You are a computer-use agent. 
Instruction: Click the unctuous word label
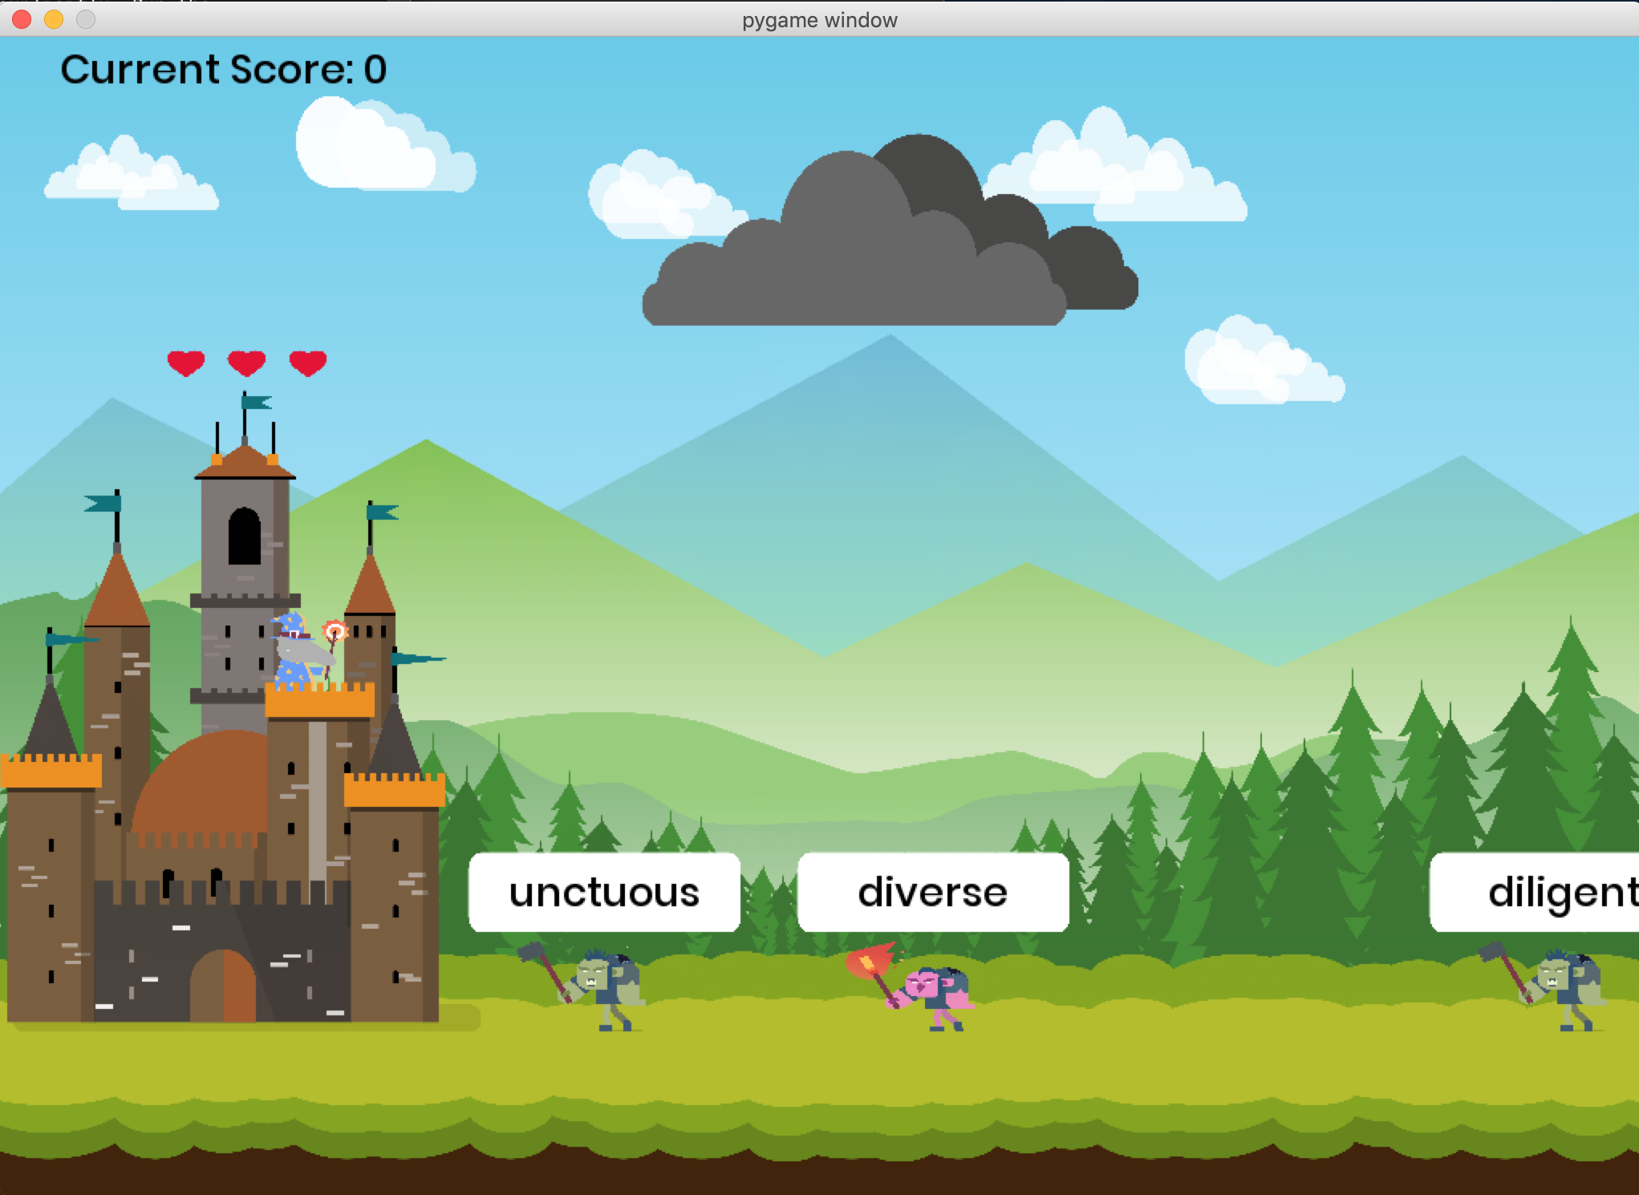[x=604, y=892]
